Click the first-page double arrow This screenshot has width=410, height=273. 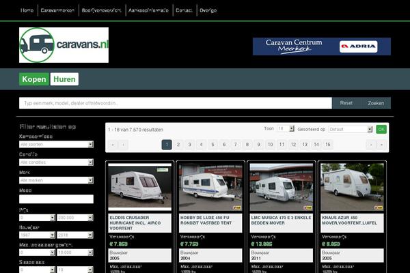(x=113, y=145)
